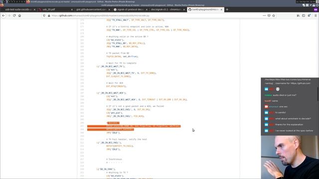
Task: Click the date and time clock
Action: [306, 1]
